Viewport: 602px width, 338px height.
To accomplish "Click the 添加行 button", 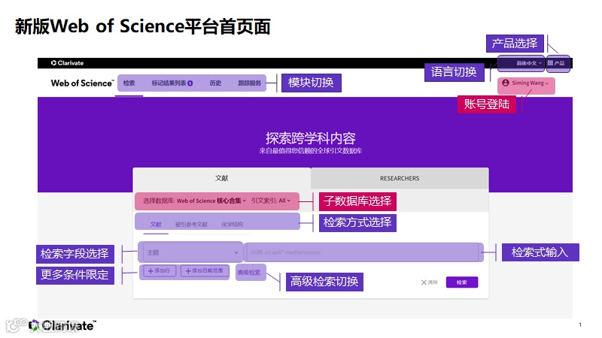I will 160,271.
